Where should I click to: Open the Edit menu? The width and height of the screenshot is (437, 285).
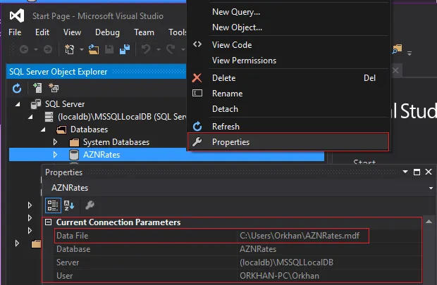tap(42, 32)
